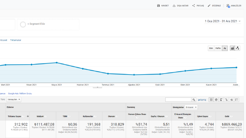This screenshot has height=138, width=246.
Task: Toggle sort arrow on Tıklama Sayısı column
Action: click(28, 116)
